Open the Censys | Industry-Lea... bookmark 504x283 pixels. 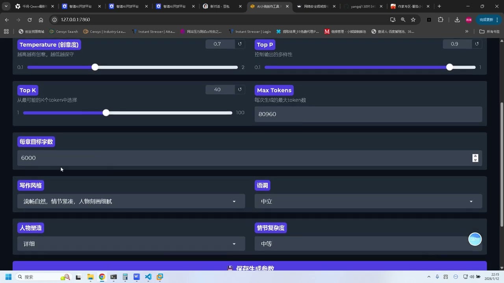click(104, 31)
